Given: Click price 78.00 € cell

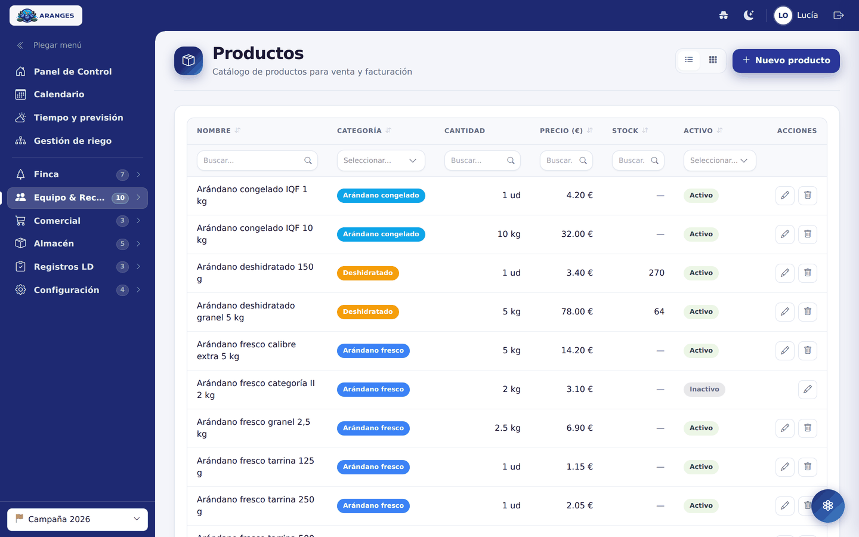Looking at the screenshot, I should (577, 312).
